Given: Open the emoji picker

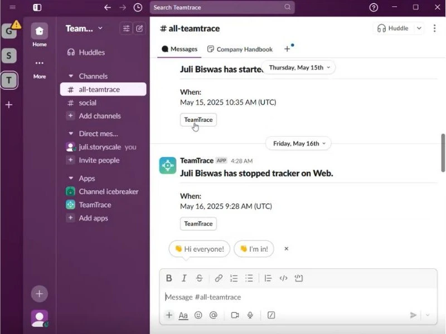Looking at the screenshot, I should pos(198,315).
